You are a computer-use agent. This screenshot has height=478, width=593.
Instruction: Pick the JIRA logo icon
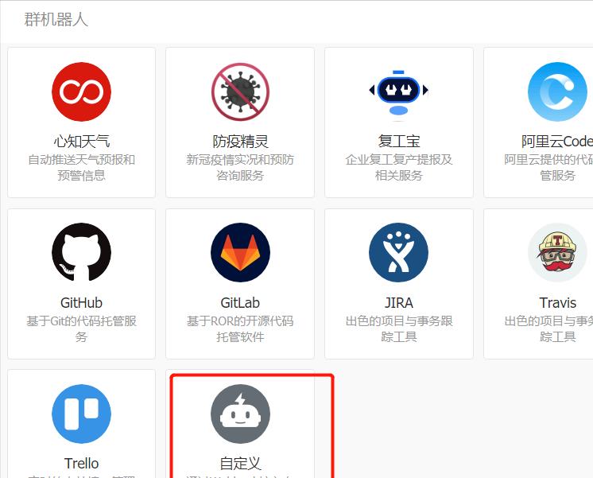coord(398,252)
